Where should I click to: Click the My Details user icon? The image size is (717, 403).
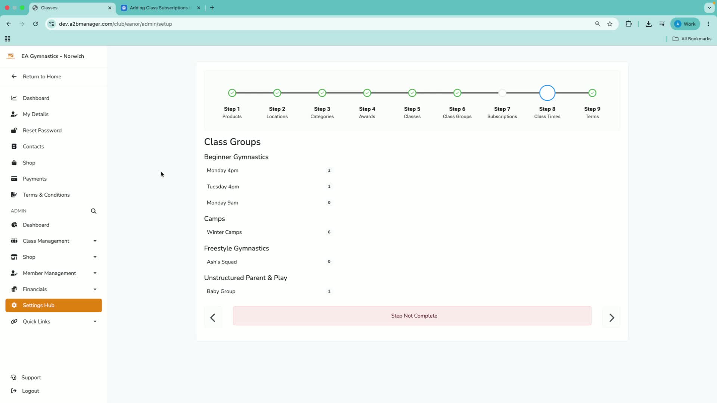click(14, 114)
